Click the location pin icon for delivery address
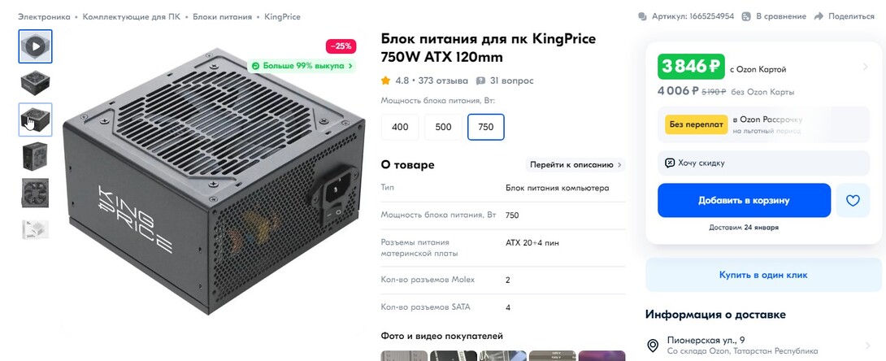This screenshot has width=886, height=361. 653,346
